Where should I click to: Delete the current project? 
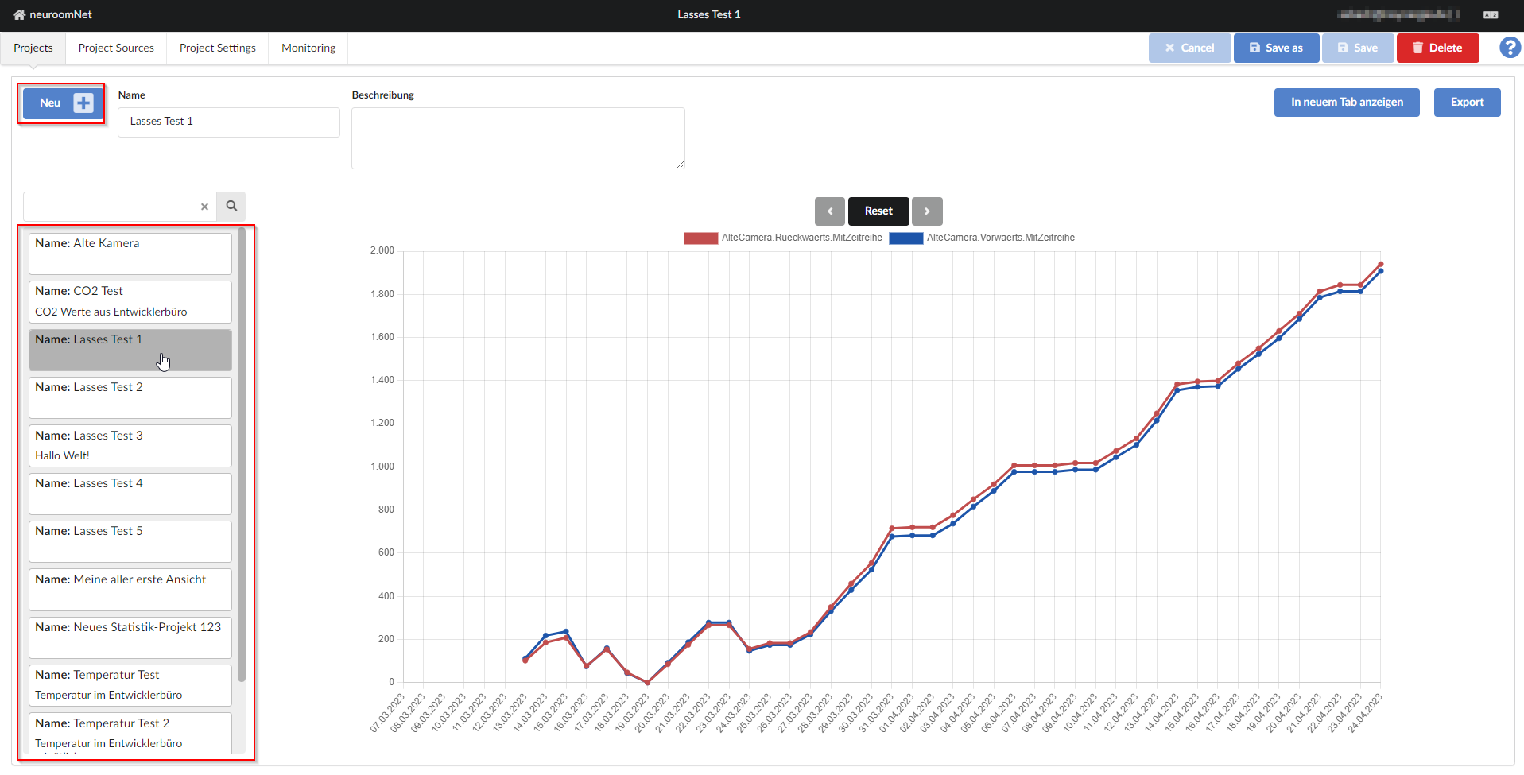[x=1437, y=48]
